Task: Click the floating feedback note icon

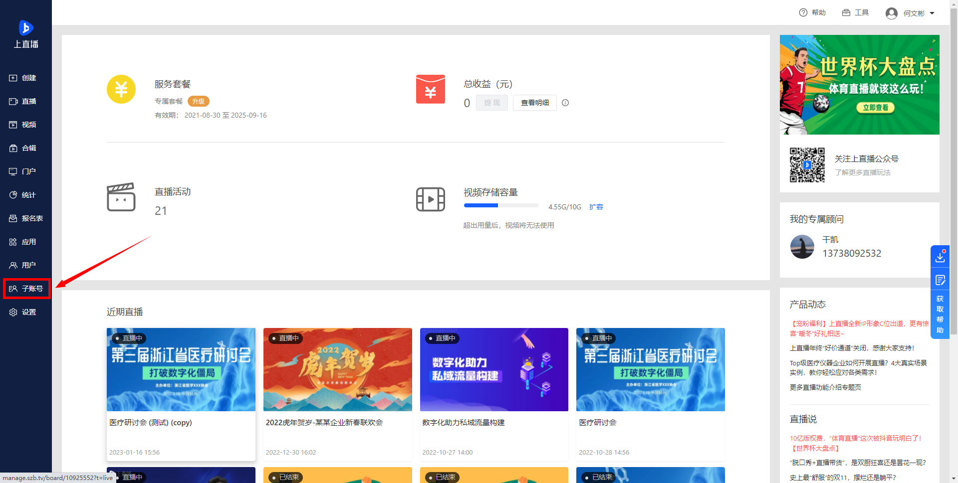Action: pyautogui.click(x=940, y=280)
